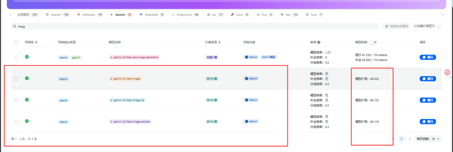This screenshot has height=152, width=453.
Task: Click the 提示 ¥1.250 / 1M tokens text
Action: click(371, 55)
